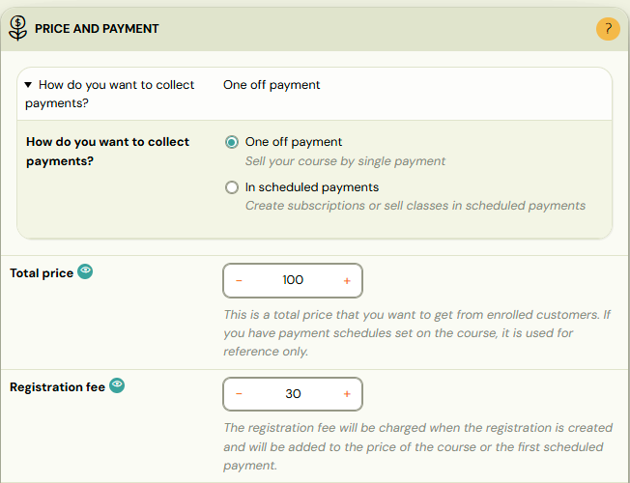Collapse the payment collection disclosure triangle

point(28,85)
